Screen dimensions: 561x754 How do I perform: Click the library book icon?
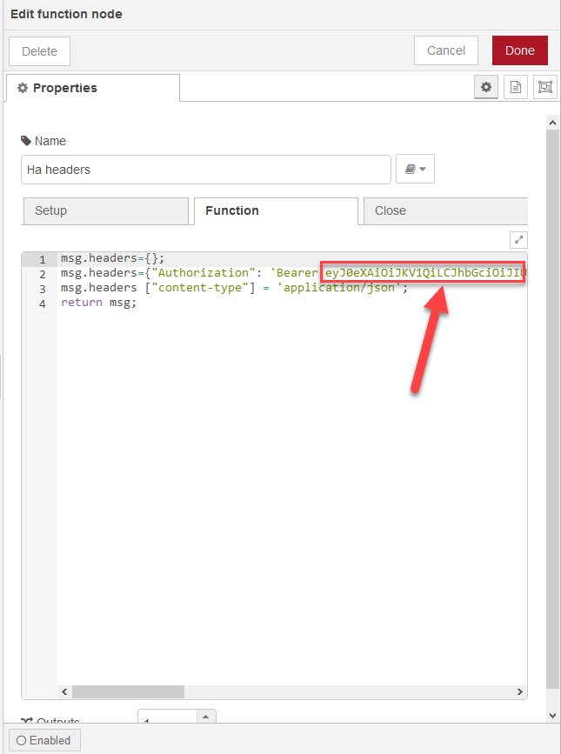click(x=410, y=170)
